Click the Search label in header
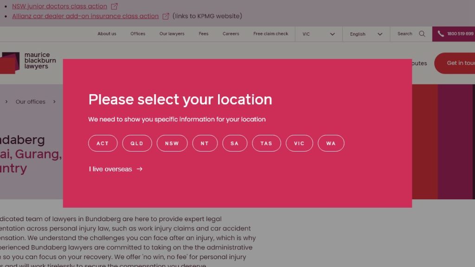 (404, 33)
